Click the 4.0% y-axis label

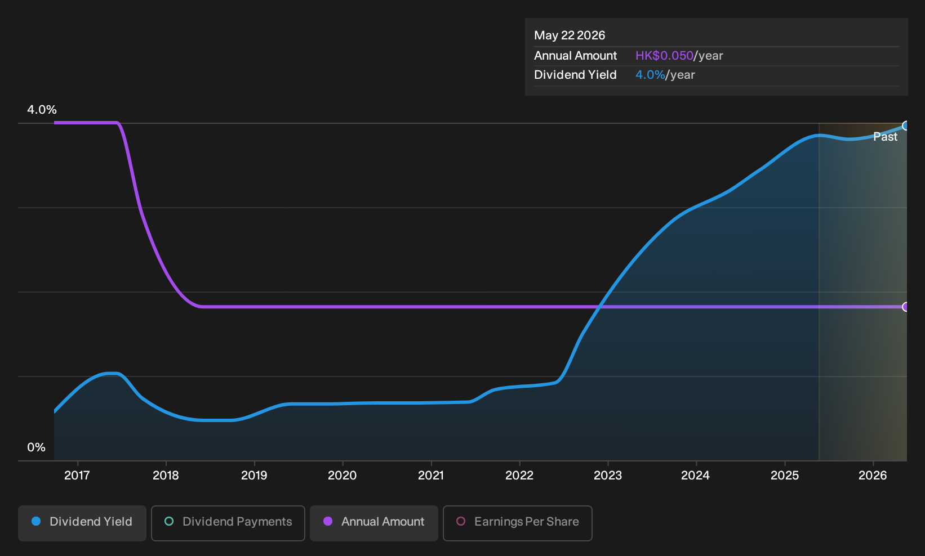point(42,110)
